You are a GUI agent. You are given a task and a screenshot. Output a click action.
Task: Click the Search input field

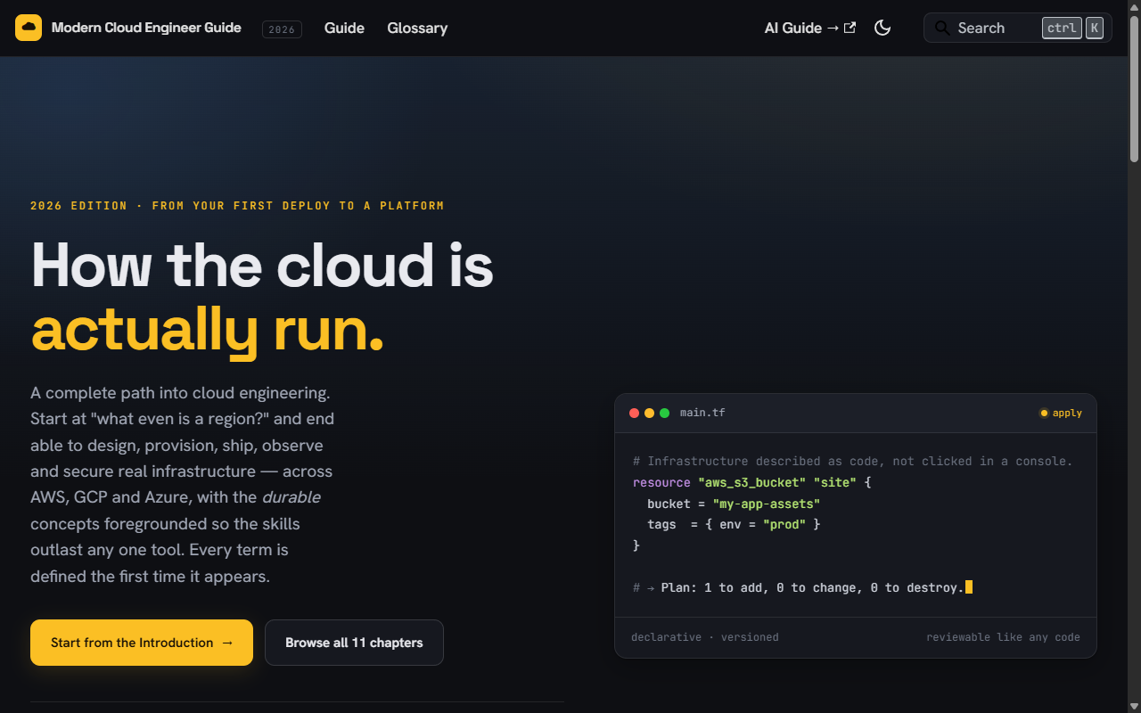tap(1018, 28)
